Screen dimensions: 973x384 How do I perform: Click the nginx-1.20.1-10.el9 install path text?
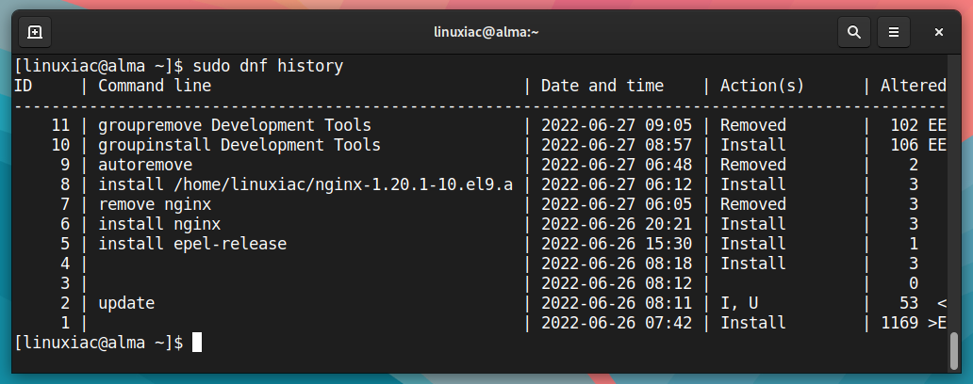305,184
